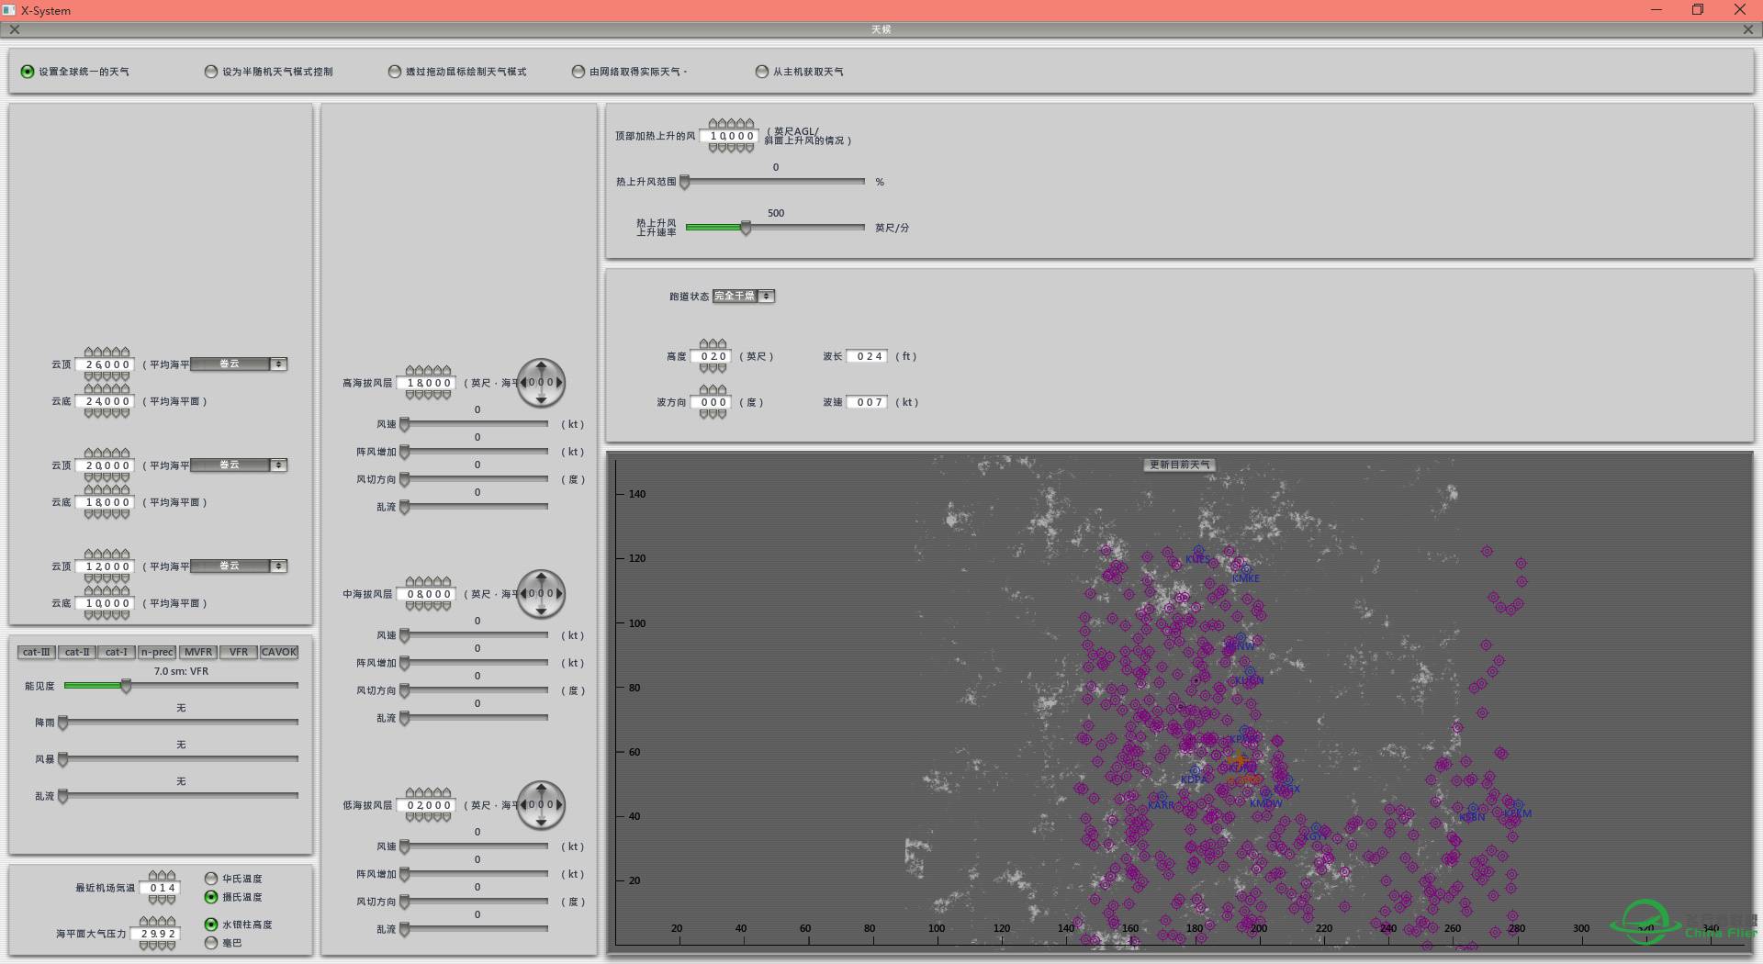
Task: Select 透过拖动鼠标绘制天气模式 radio option
Action: [395, 72]
